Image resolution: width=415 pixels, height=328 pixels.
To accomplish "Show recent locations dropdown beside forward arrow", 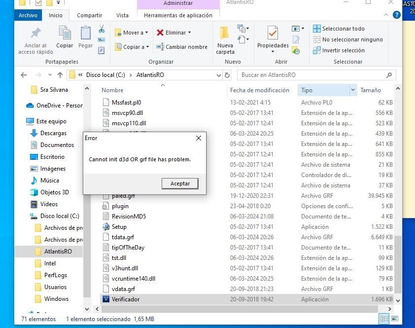I will pos(50,75).
